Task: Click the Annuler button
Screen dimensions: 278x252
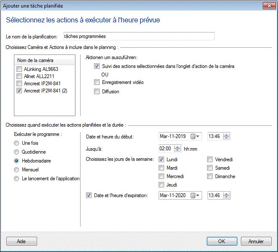Action: 256,241
